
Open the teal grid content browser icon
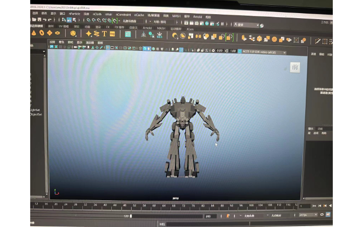[128, 34]
